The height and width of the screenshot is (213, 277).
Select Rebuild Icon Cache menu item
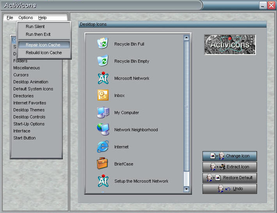pyautogui.click(x=44, y=53)
